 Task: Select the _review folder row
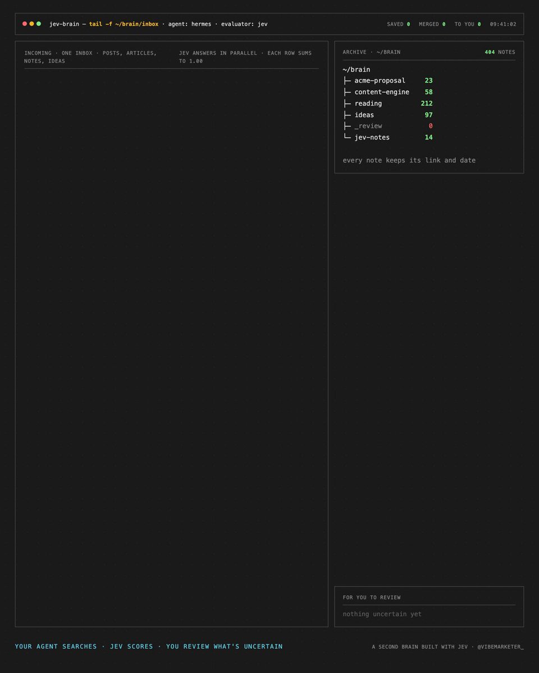pos(387,126)
